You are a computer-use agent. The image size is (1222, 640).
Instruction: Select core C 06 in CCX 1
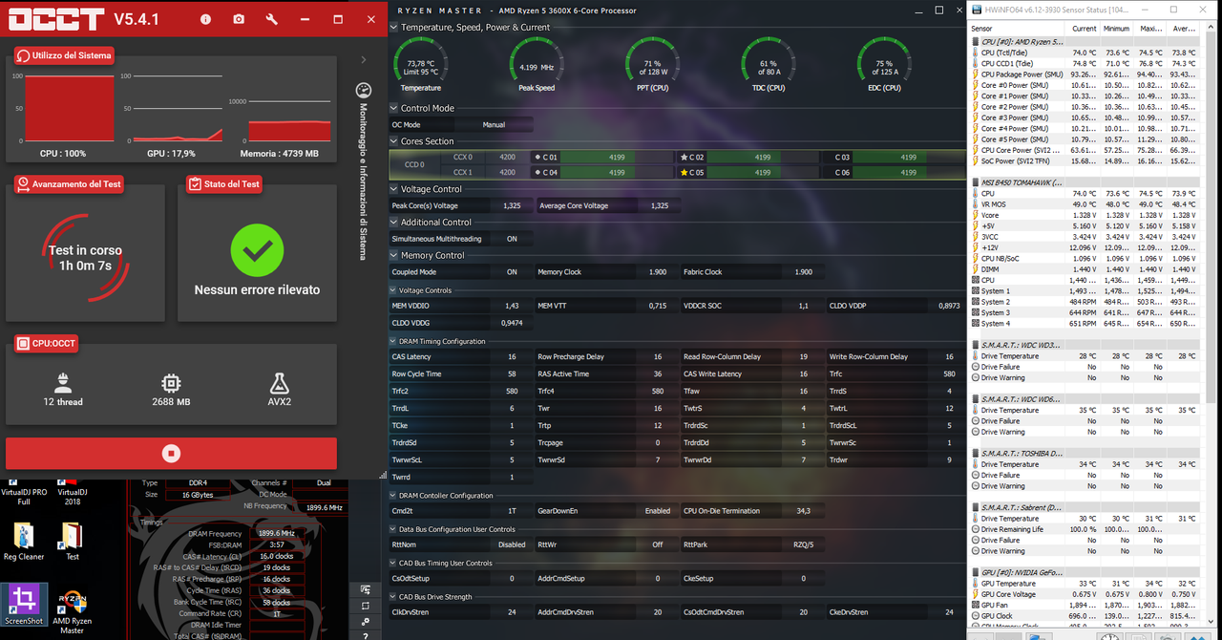[893, 172]
